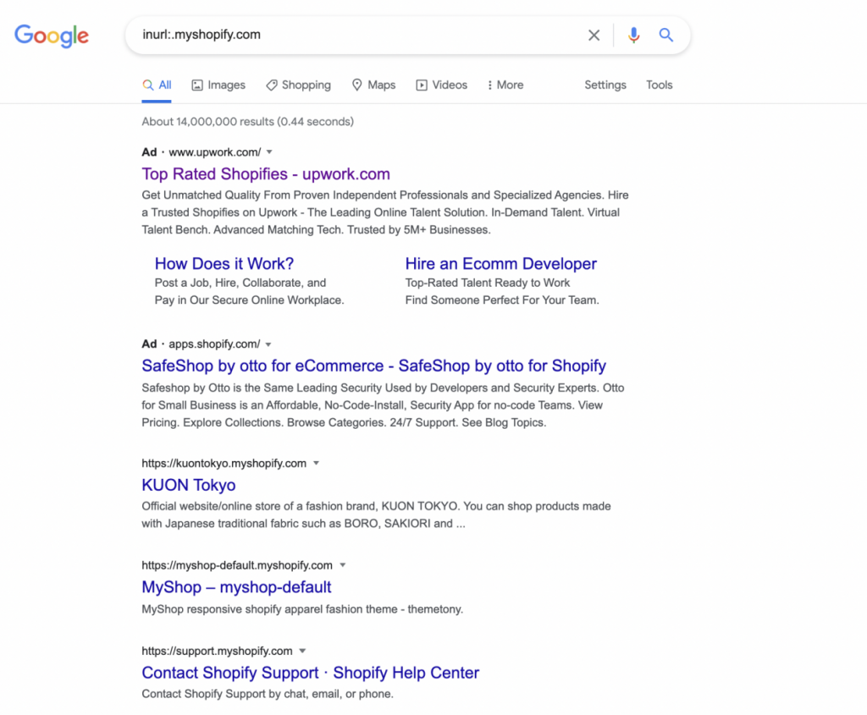Open the Google logo homepage link
Viewport: 867px width, 715px height.
[52, 36]
